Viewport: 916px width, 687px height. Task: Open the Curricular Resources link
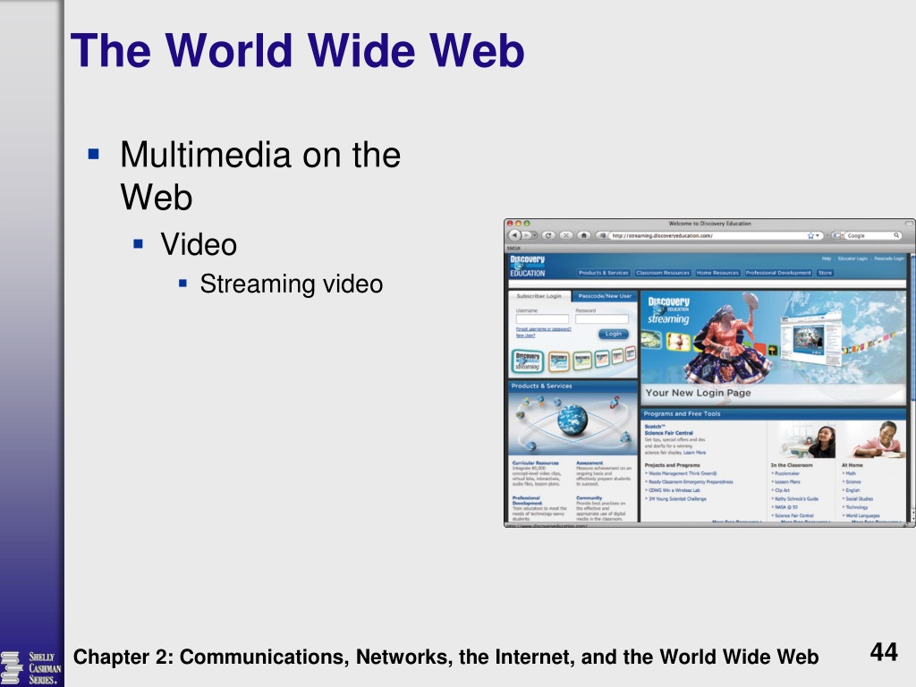point(535,463)
